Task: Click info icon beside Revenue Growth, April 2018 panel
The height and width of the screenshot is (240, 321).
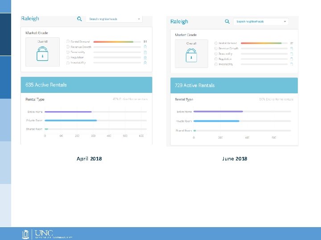Action: [68, 47]
